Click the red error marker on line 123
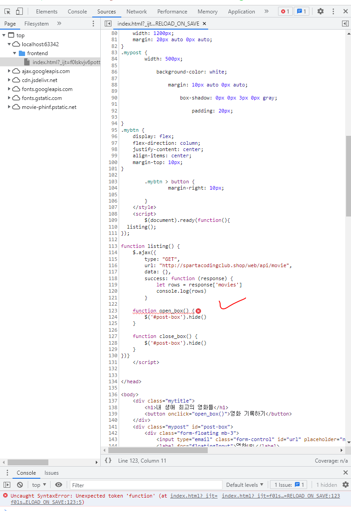 pyautogui.click(x=198, y=311)
